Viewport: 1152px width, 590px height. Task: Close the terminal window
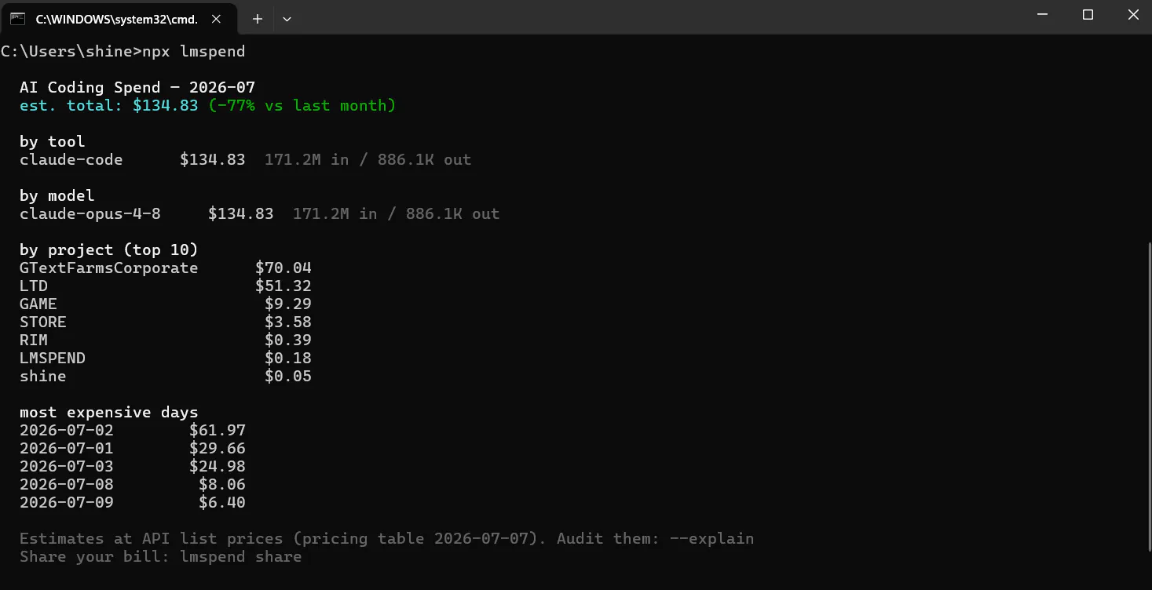tap(1132, 15)
